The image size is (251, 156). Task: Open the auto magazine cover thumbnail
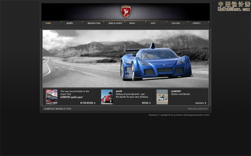point(51,97)
